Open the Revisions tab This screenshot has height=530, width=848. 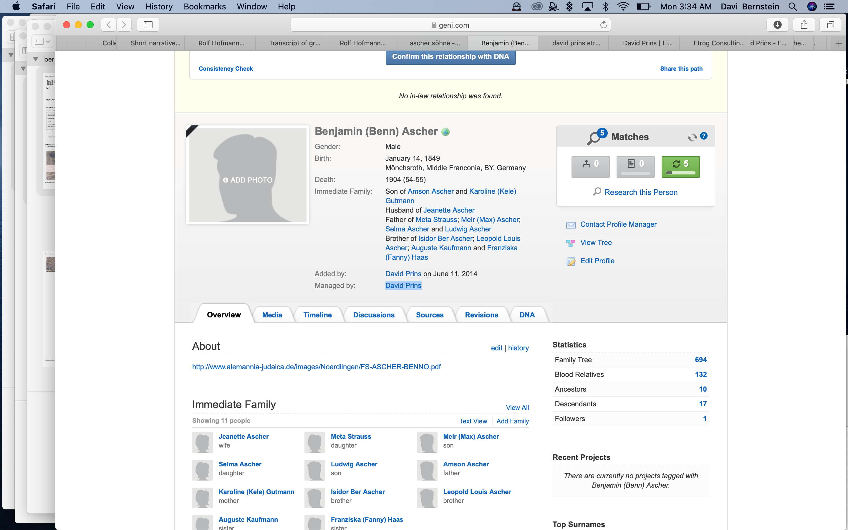point(481,315)
